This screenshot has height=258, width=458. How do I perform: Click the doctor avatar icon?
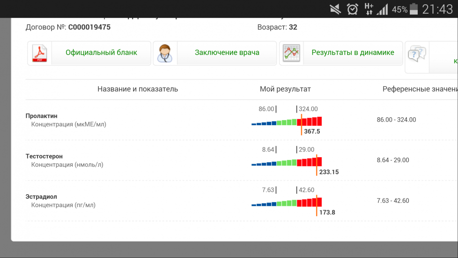pos(165,53)
